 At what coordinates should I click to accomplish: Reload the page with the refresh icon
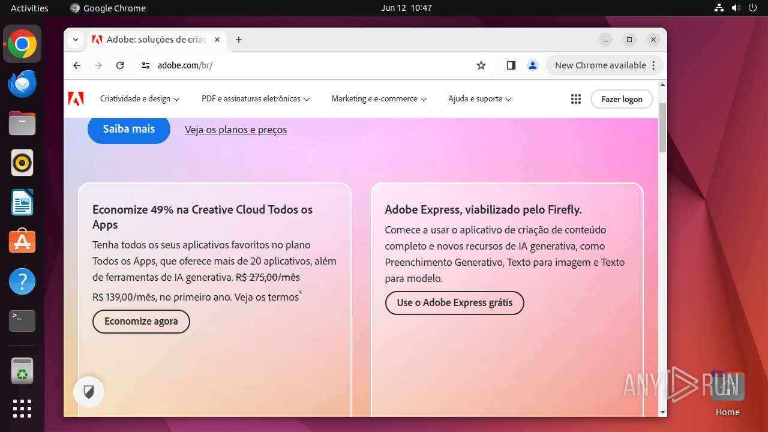(x=120, y=65)
